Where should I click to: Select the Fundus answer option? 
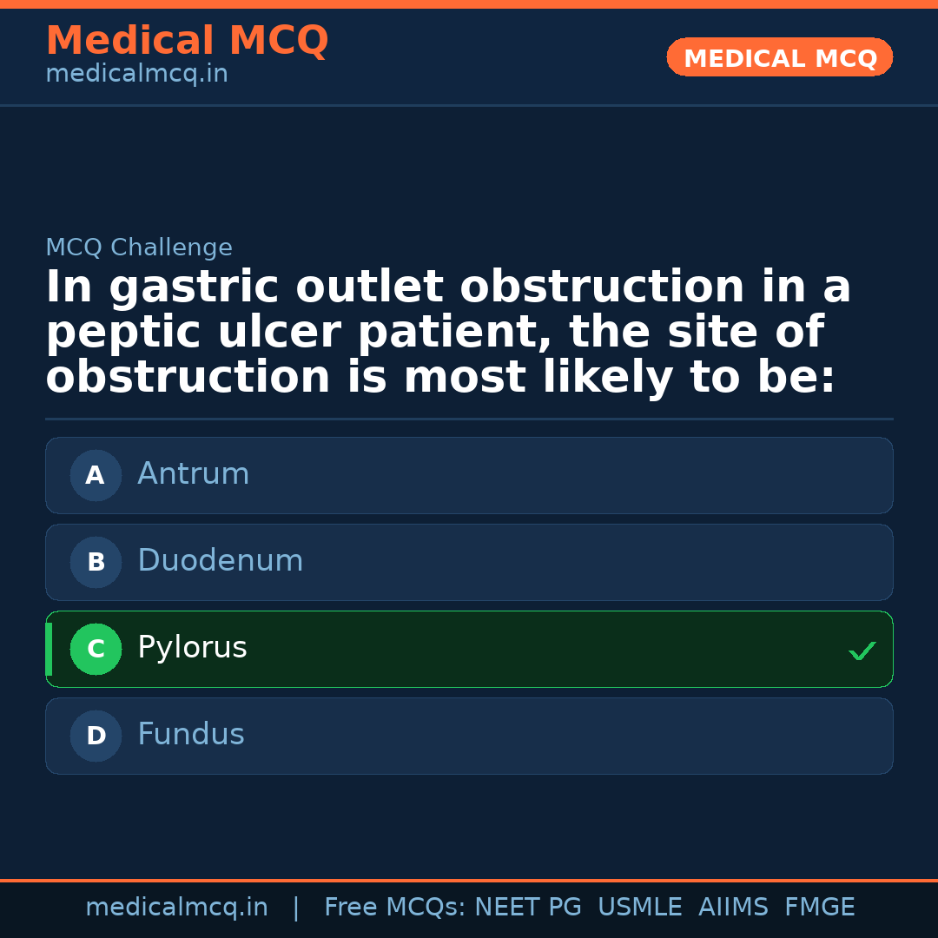click(x=469, y=736)
